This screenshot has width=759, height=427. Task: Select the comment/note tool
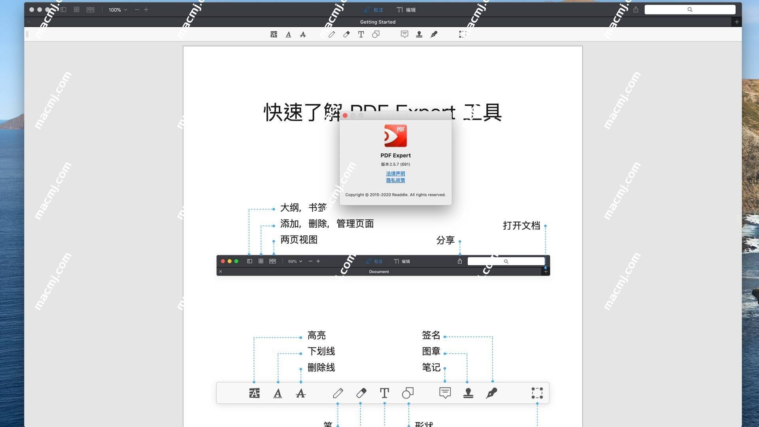click(x=404, y=34)
